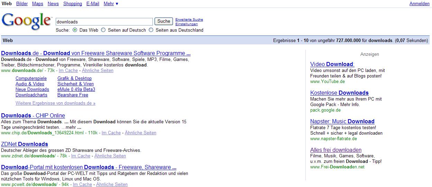Click the Google logo
The height and width of the screenshot is (187, 432).
pos(26,21)
